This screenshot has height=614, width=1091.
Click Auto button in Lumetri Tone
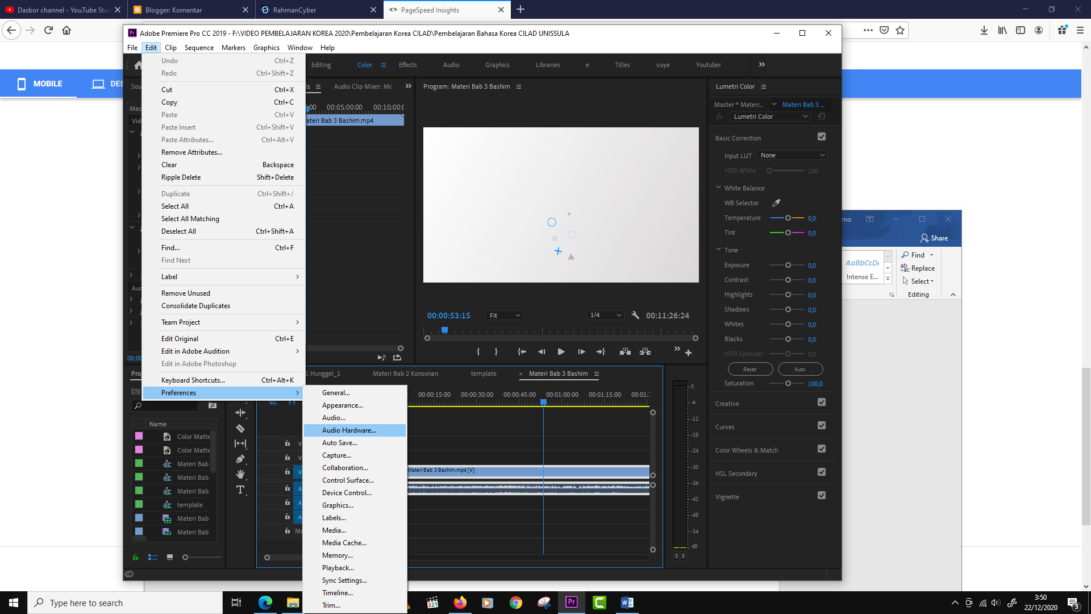point(800,370)
